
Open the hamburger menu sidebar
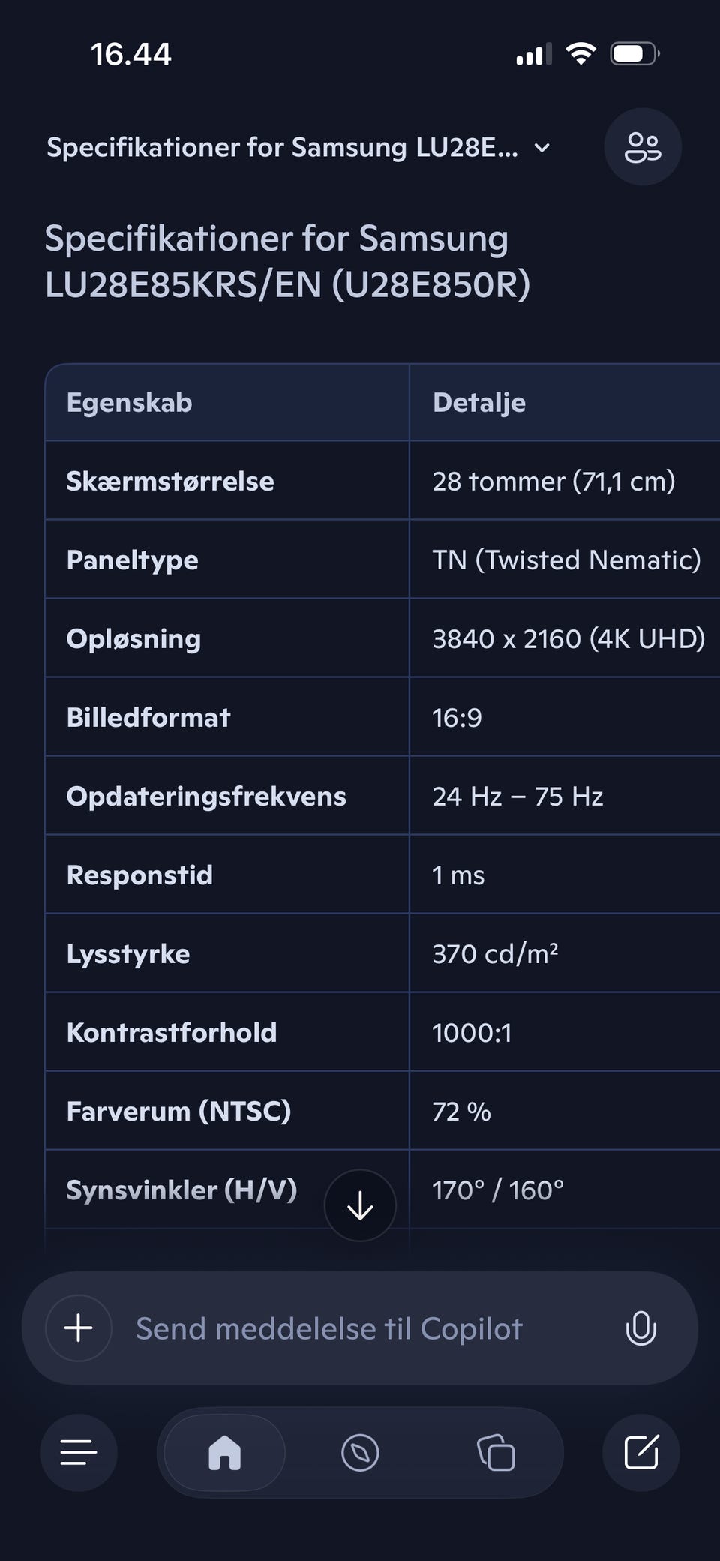[79, 1453]
